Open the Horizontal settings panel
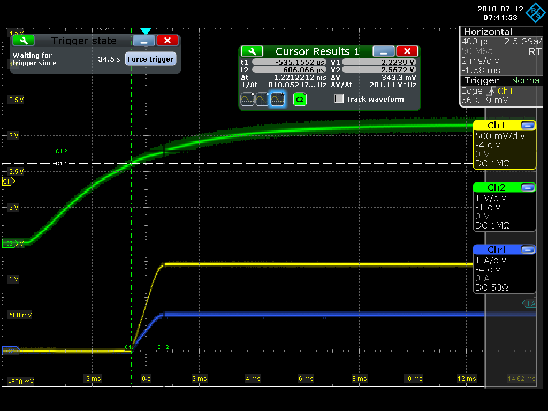 coord(501,51)
